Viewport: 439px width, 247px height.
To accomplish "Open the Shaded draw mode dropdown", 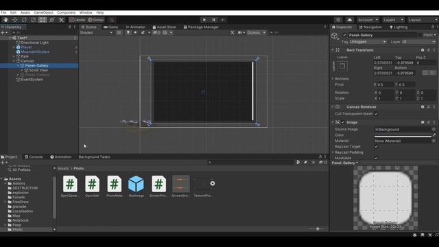I will click(x=96, y=32).
